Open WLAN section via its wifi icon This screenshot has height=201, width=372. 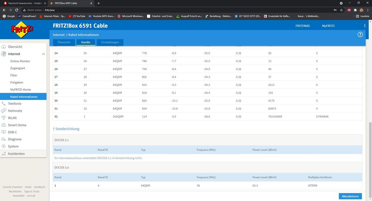4,118
